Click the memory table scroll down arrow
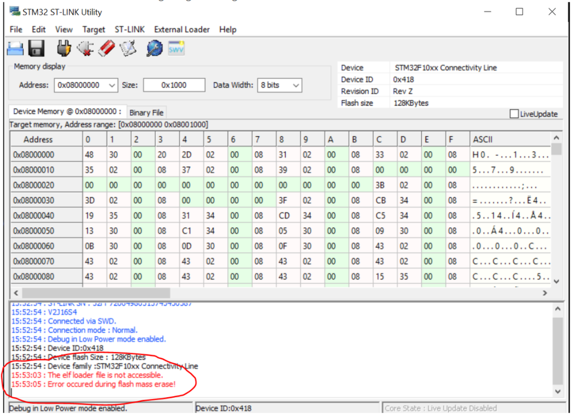The width and height of the screenshot is (572, 415). coord(556,282)
